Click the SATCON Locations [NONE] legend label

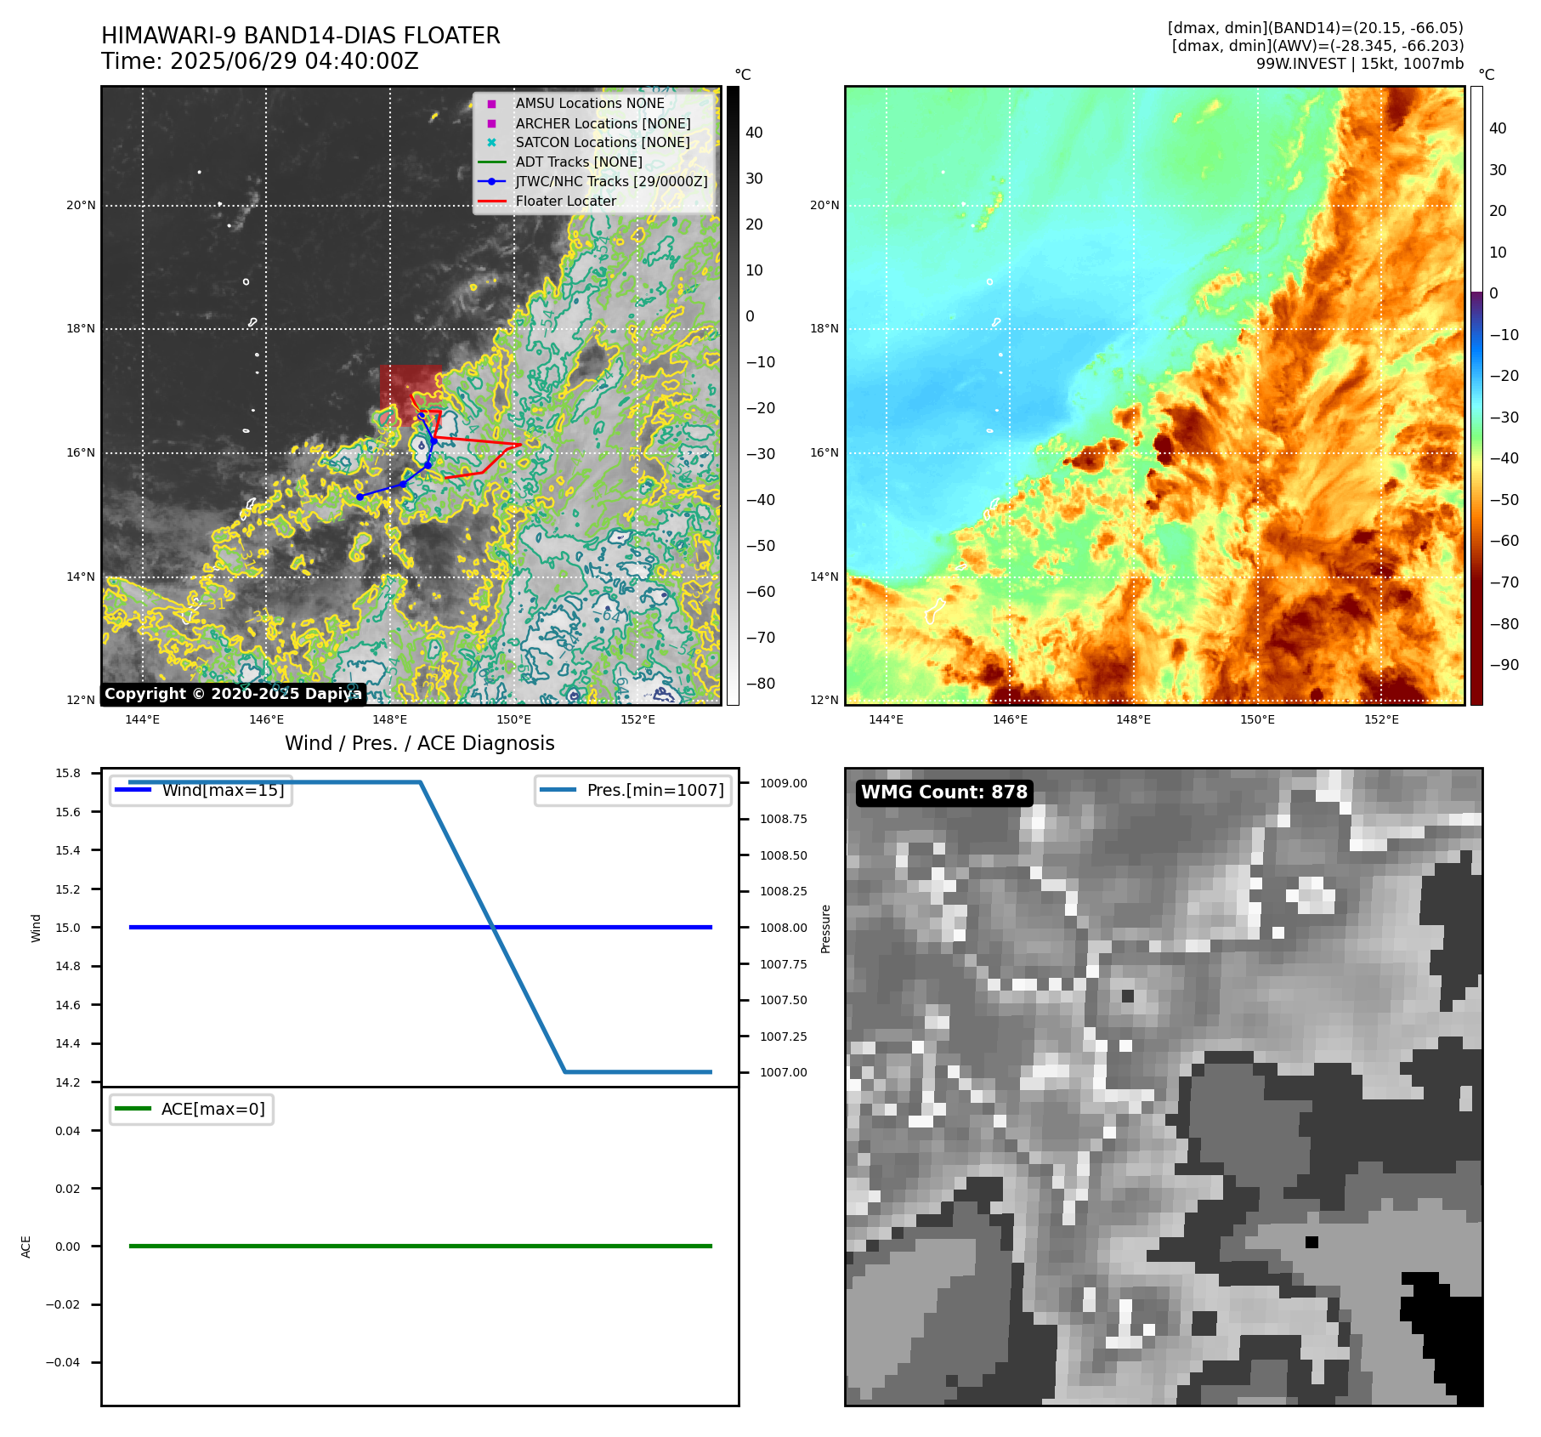[x=603, y=143]
